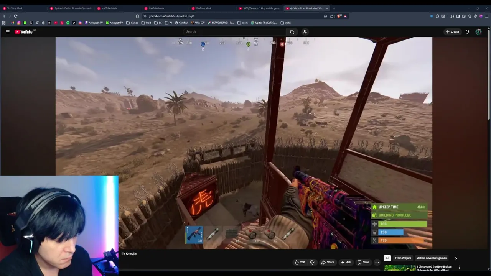Save video to a playlist
Image resolution: width=491 pixels, height=276 pixels.
[x=363, y=262]
